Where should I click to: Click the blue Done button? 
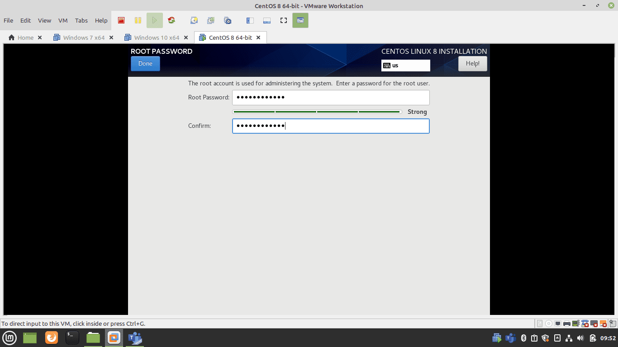(145, 64)
